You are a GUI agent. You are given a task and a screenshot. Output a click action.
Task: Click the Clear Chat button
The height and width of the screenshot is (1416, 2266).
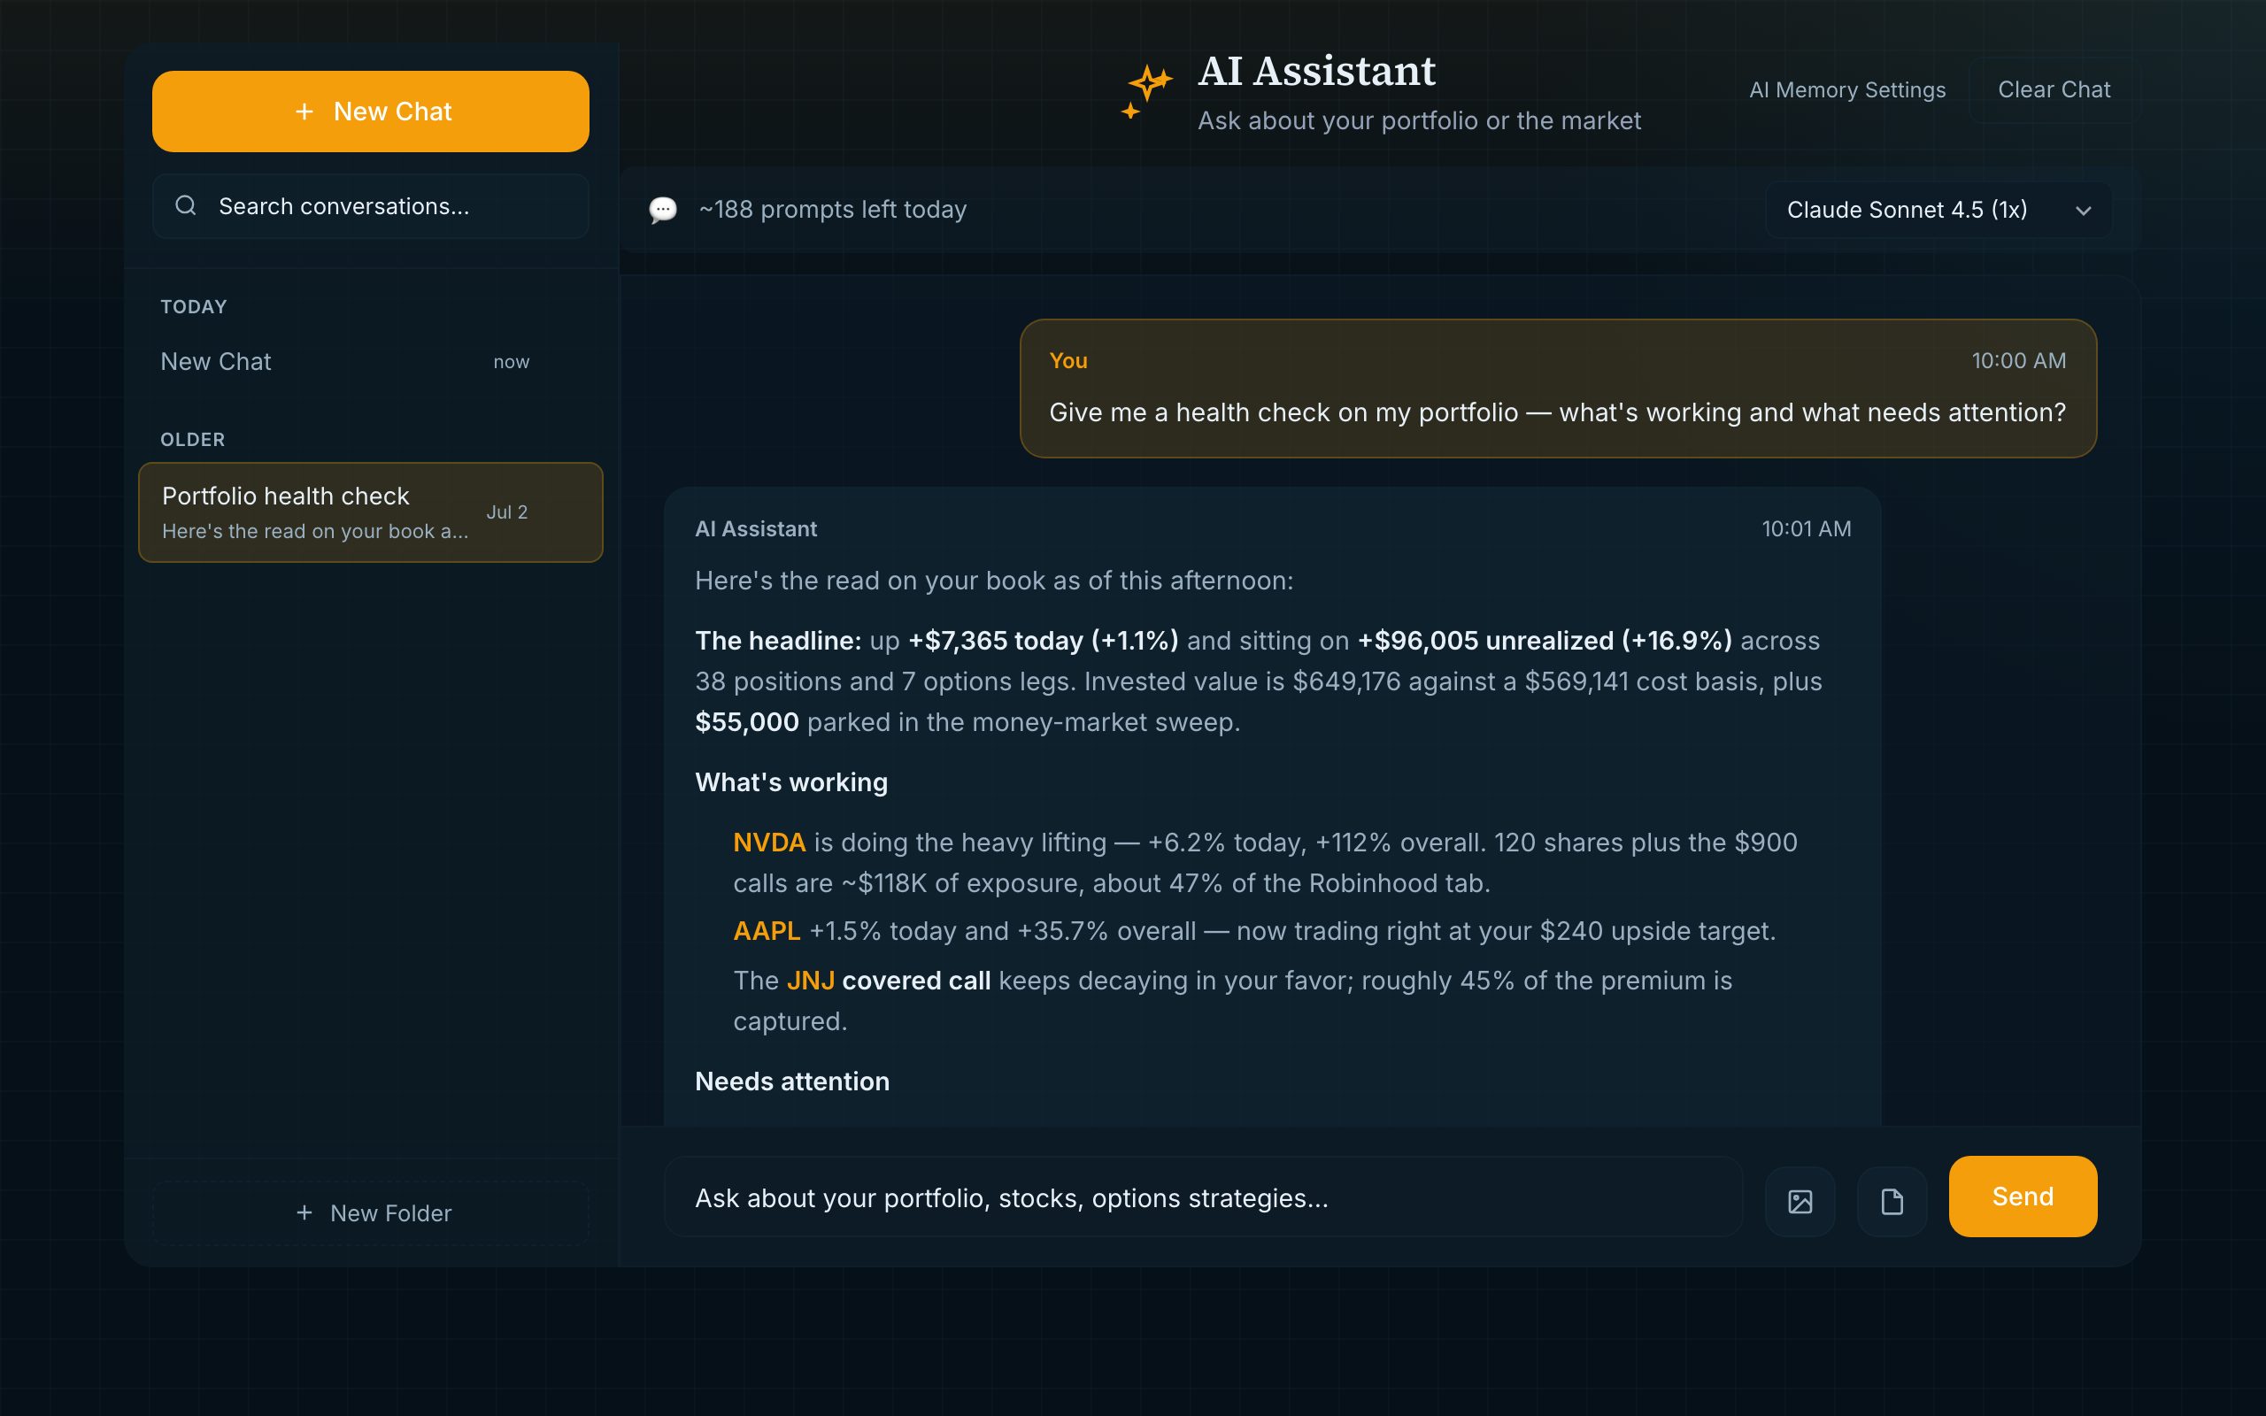pos(2054,90)
